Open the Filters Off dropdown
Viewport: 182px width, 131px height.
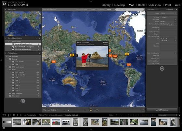click(168, 115)
